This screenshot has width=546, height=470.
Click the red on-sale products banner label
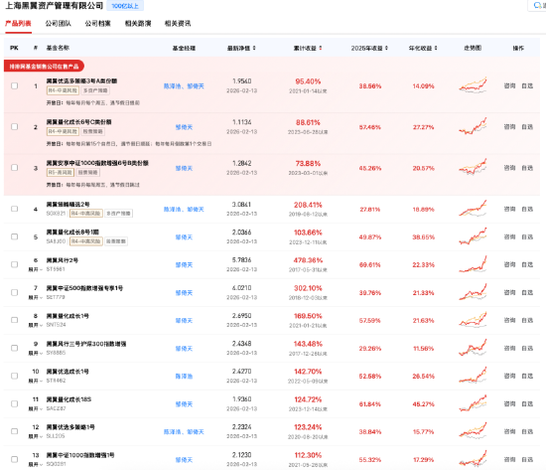(x=44, y=66)
